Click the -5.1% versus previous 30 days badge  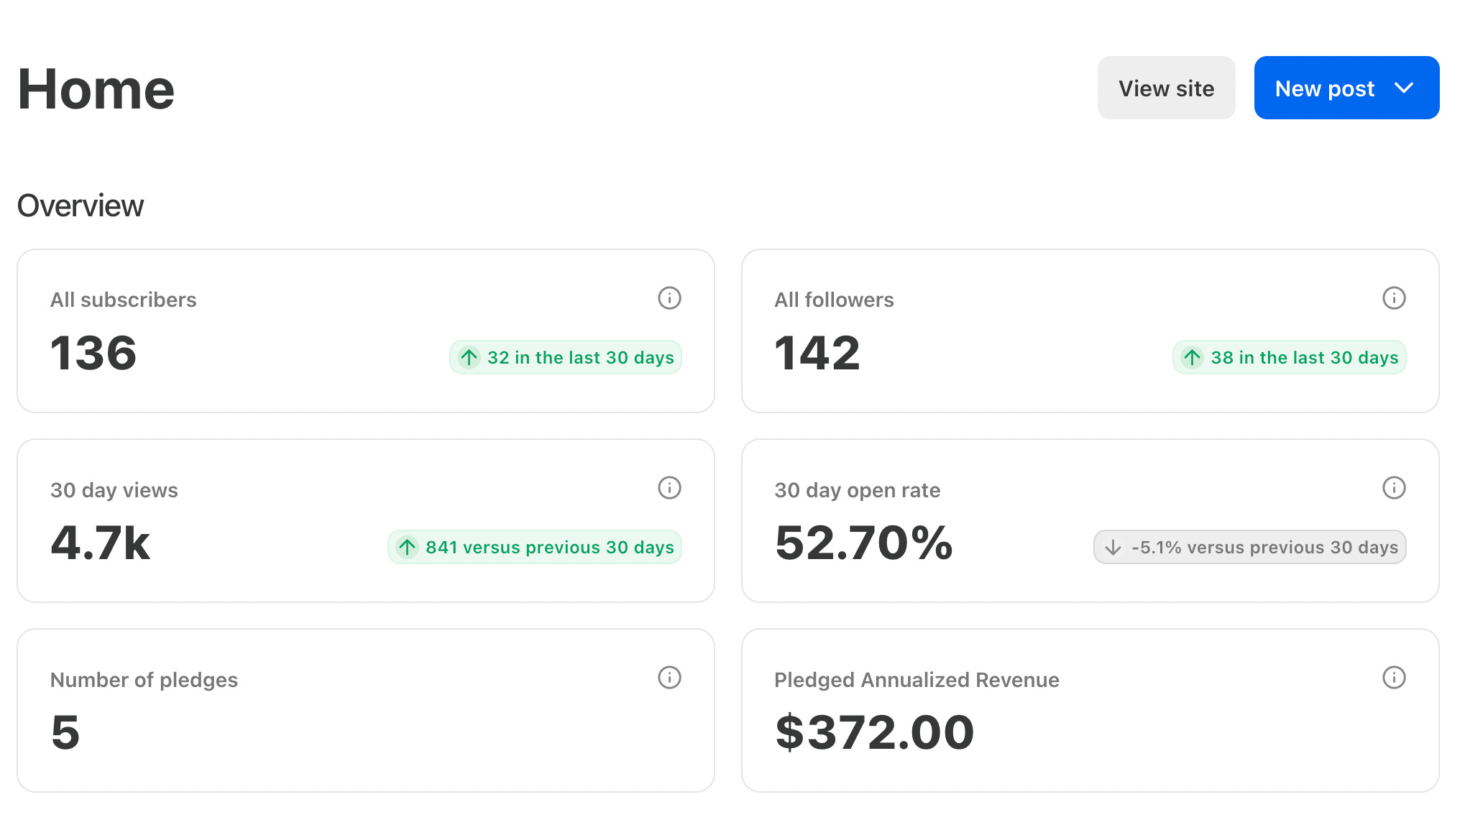pyautogui.click(x=1249, y=548)
